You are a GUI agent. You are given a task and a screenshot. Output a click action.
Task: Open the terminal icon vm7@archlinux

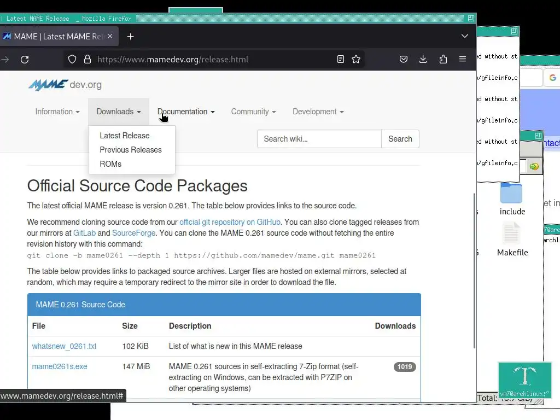coord(524,380)
